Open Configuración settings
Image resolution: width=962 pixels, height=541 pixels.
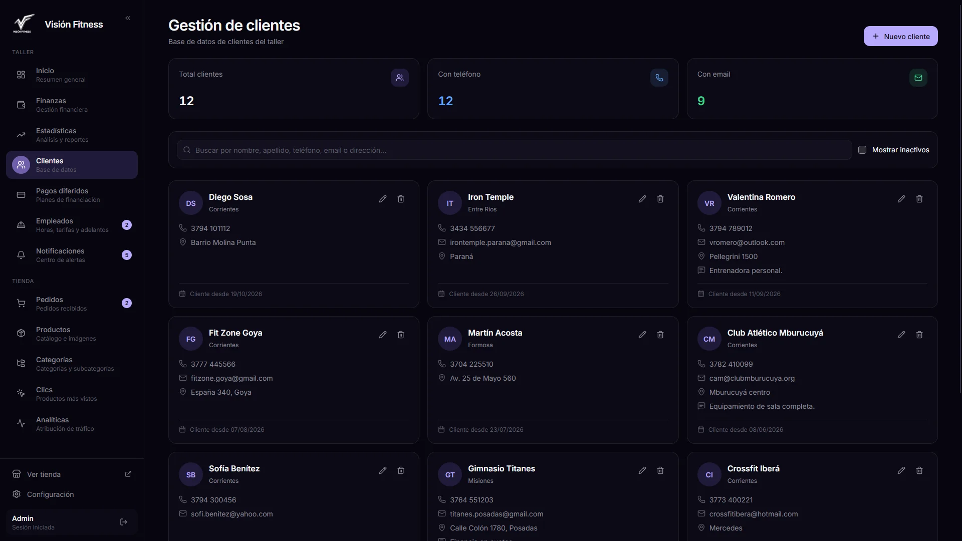click(x=72, y=494)
